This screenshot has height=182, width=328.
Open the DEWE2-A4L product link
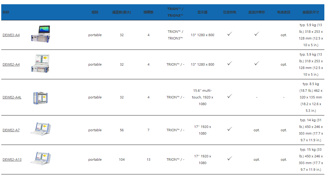(12, 97)
